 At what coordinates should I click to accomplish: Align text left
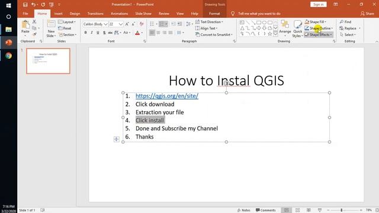[x=152, y=33]
